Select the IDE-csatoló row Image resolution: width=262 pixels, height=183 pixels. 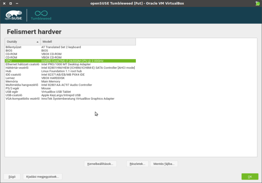[x=70, y=74]
